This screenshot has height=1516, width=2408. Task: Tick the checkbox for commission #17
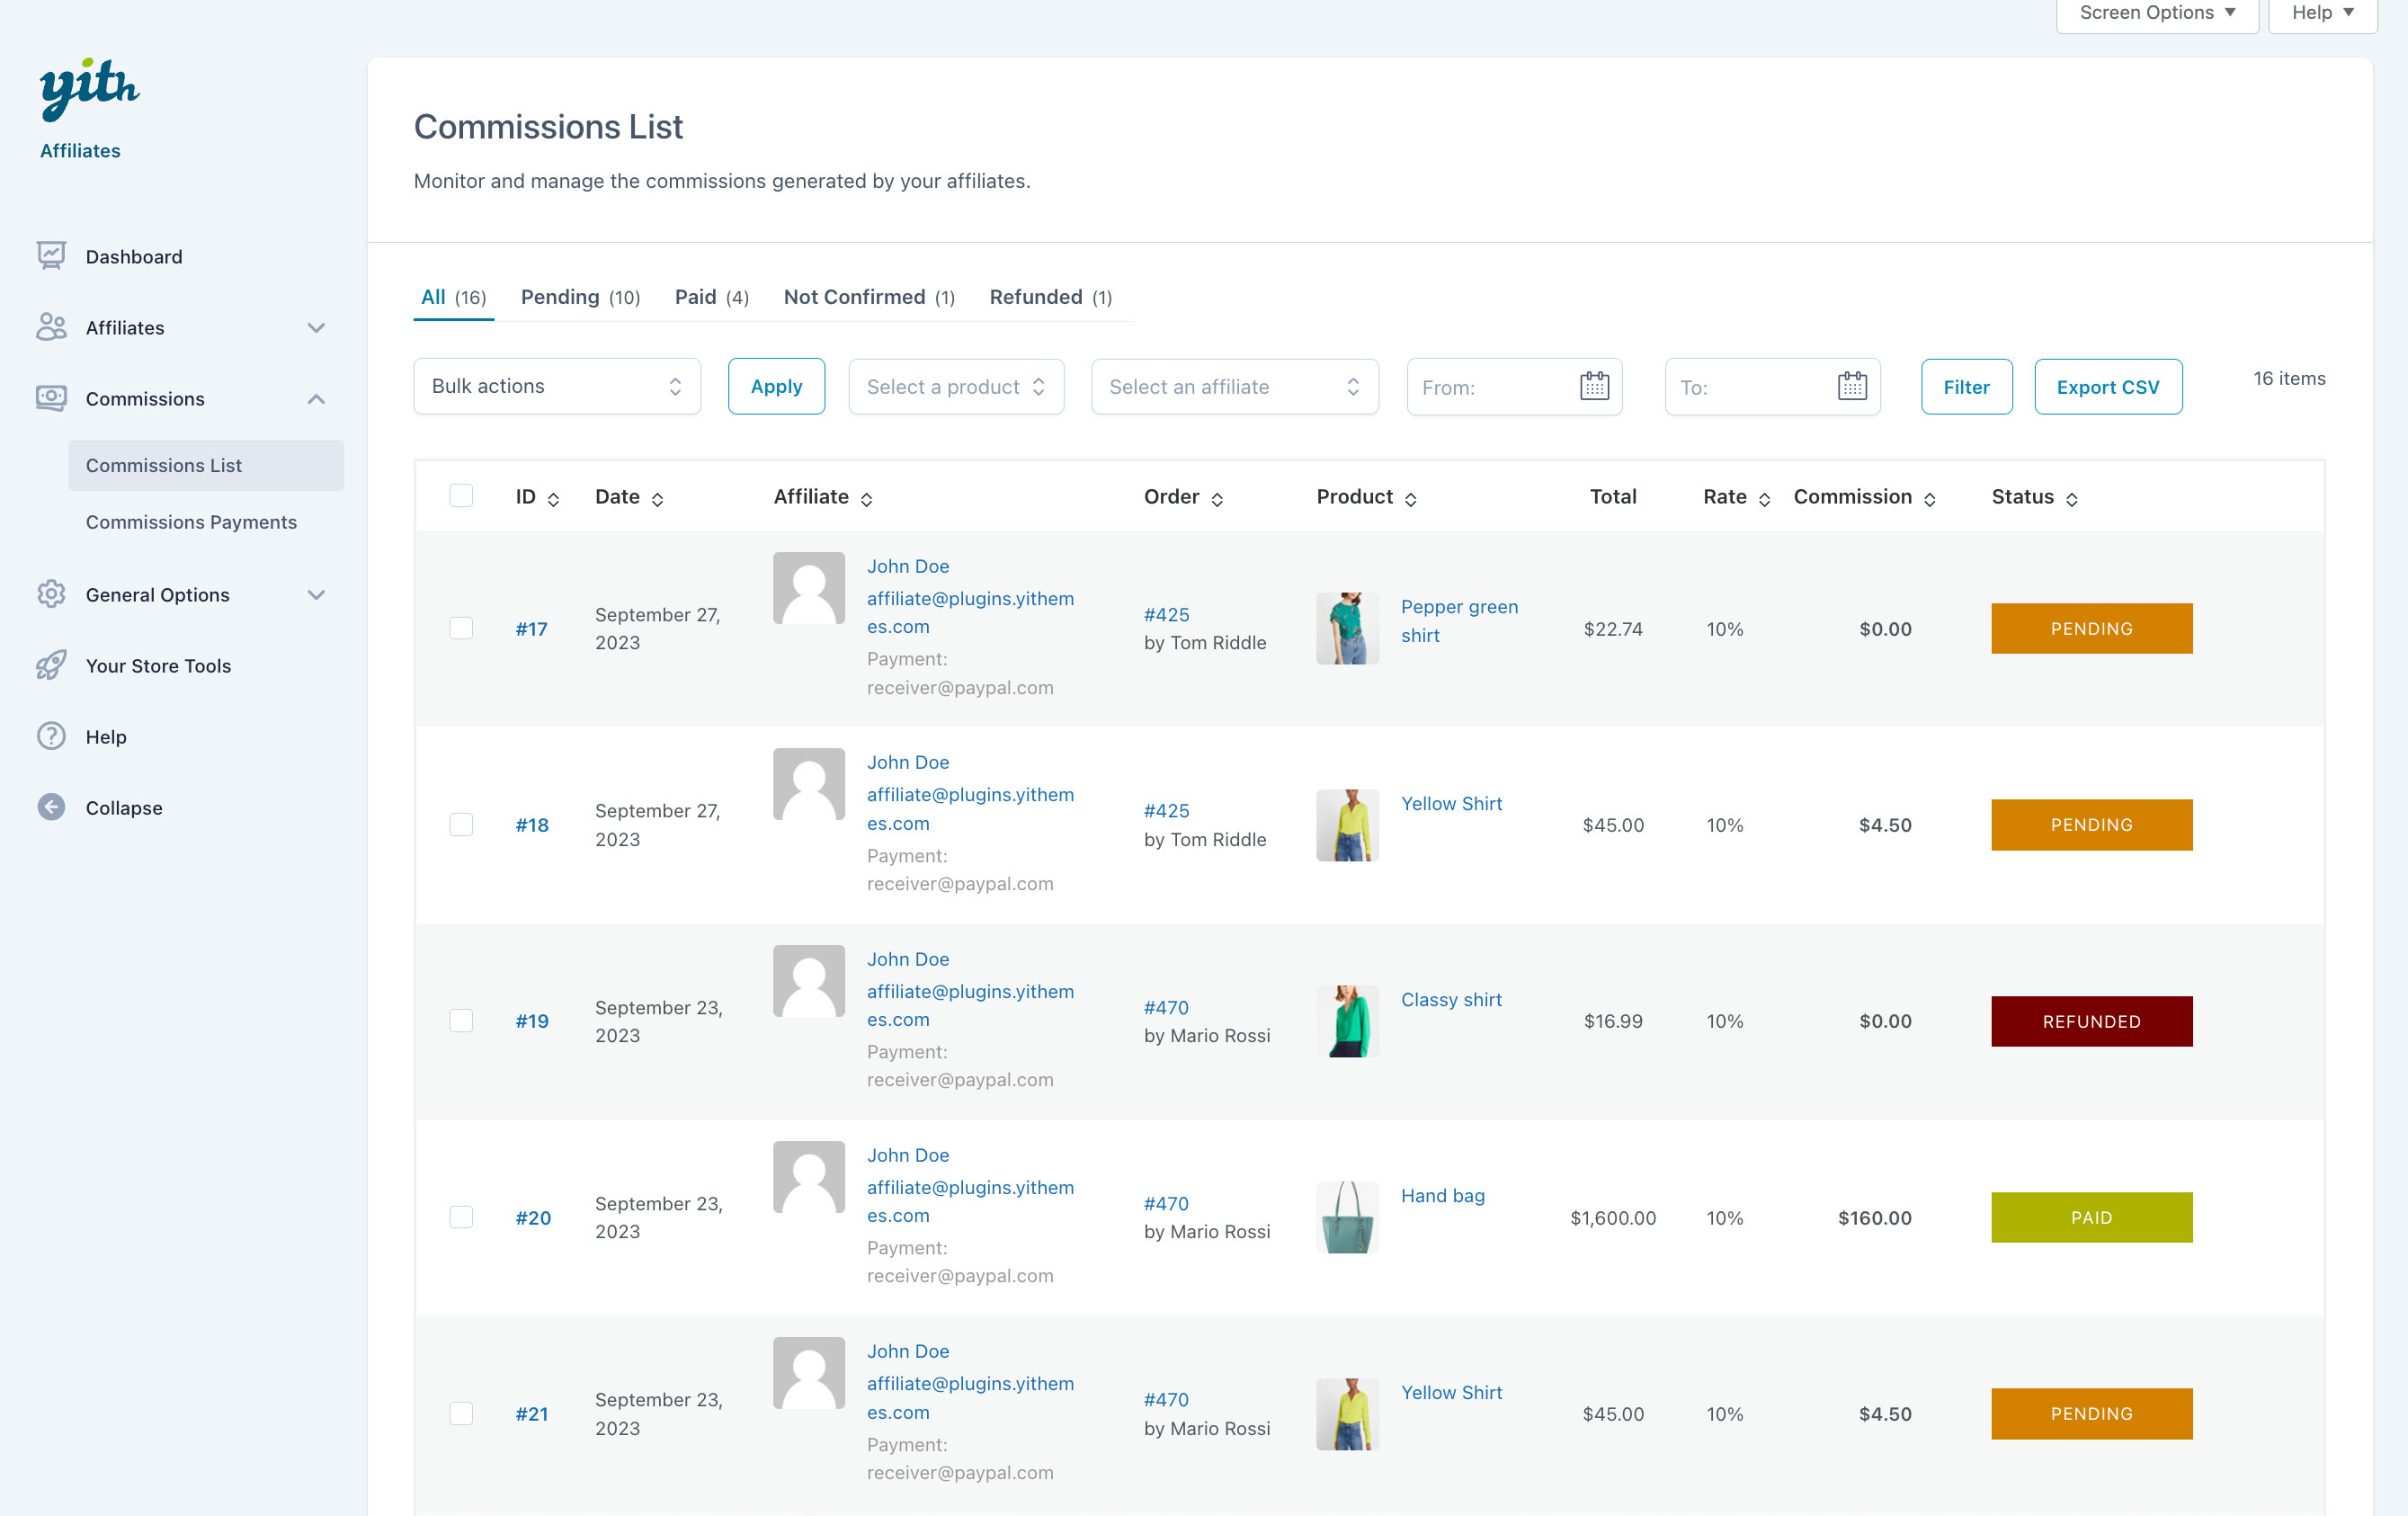click(x=461, y=628)
